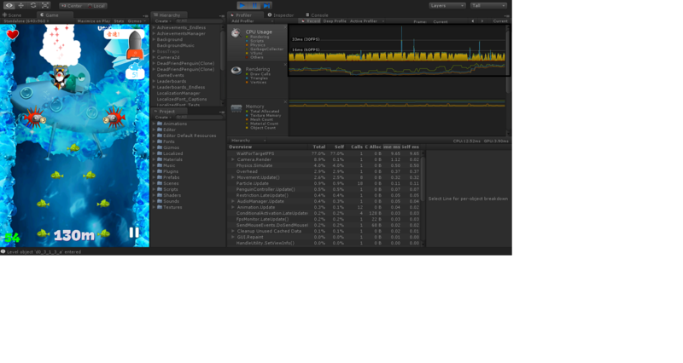Switch to the Inspector tab
This screenshot has width=683, height=363.
point(281,14)
